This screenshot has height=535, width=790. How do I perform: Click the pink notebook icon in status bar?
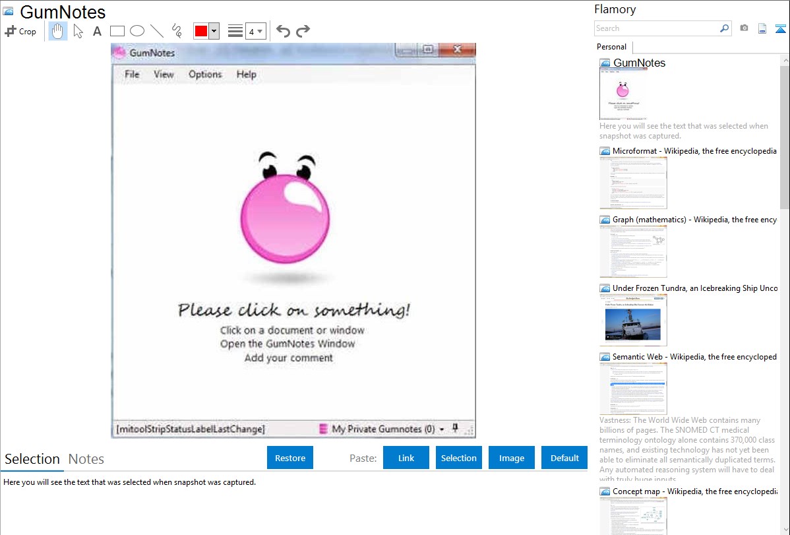[x=324, y=429]
